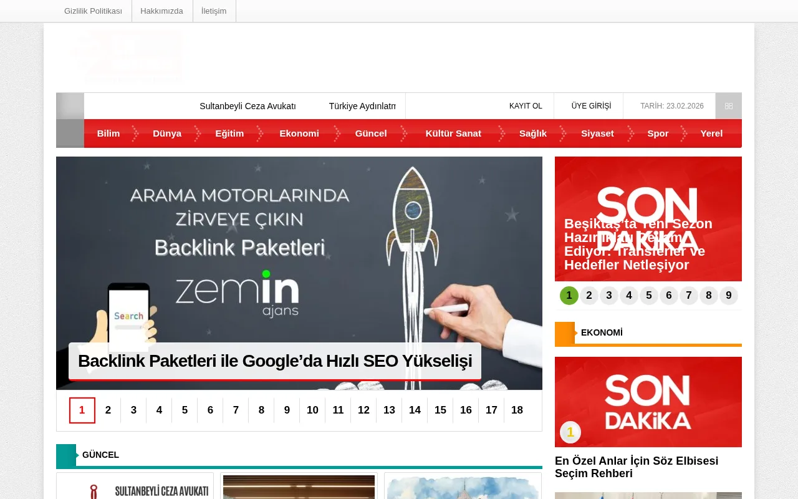Viewport: 798px width, 499px height.
Task: Select slide 5 on the main slider
Action: tap(185, 410)
